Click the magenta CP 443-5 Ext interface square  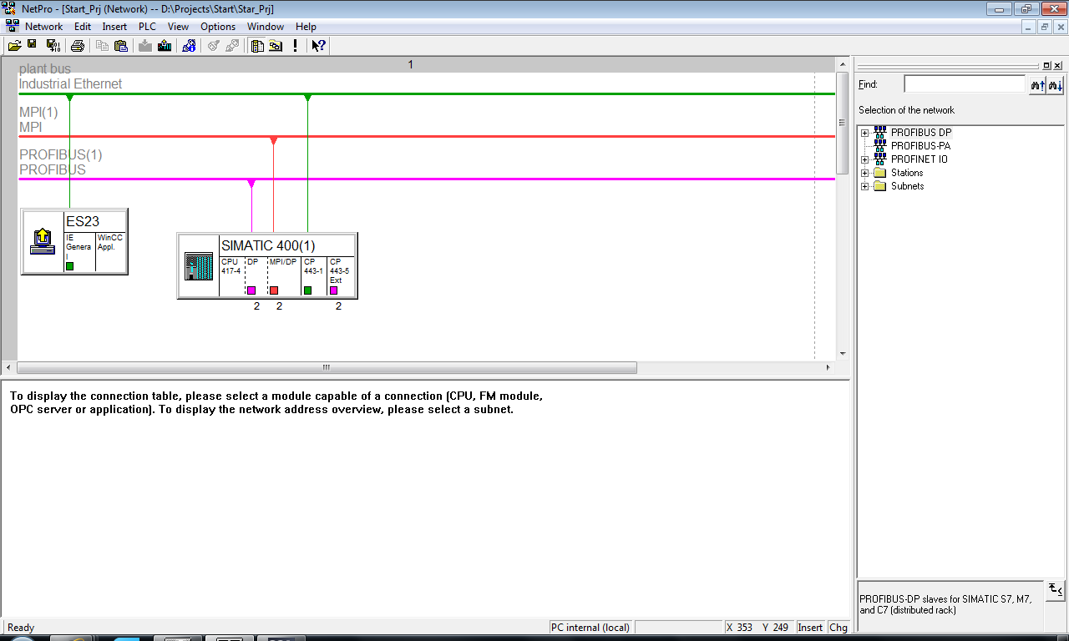tap(333, 290)
